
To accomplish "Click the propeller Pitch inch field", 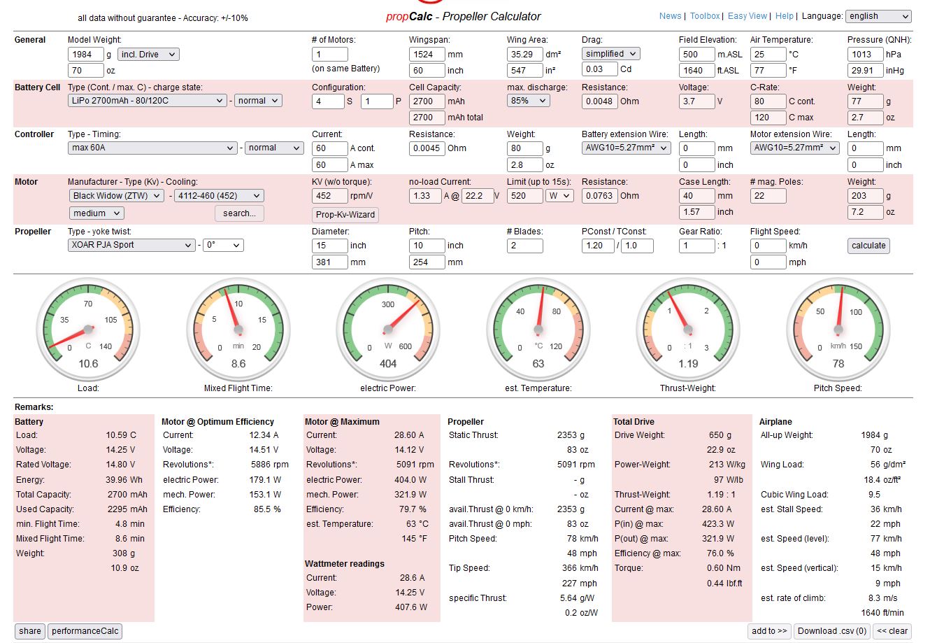I will (427, 246).
